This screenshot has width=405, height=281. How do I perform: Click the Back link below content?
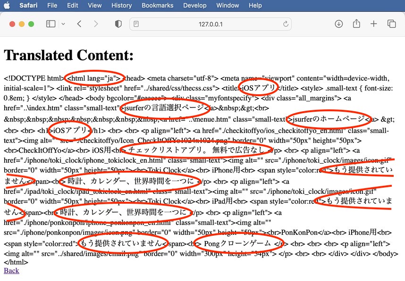[x=11, y=271]
